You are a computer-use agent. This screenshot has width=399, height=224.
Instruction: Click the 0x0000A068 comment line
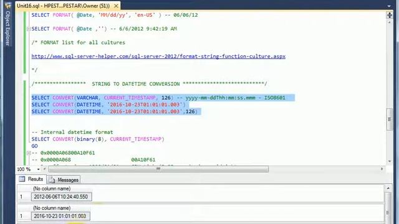[94, 160]
